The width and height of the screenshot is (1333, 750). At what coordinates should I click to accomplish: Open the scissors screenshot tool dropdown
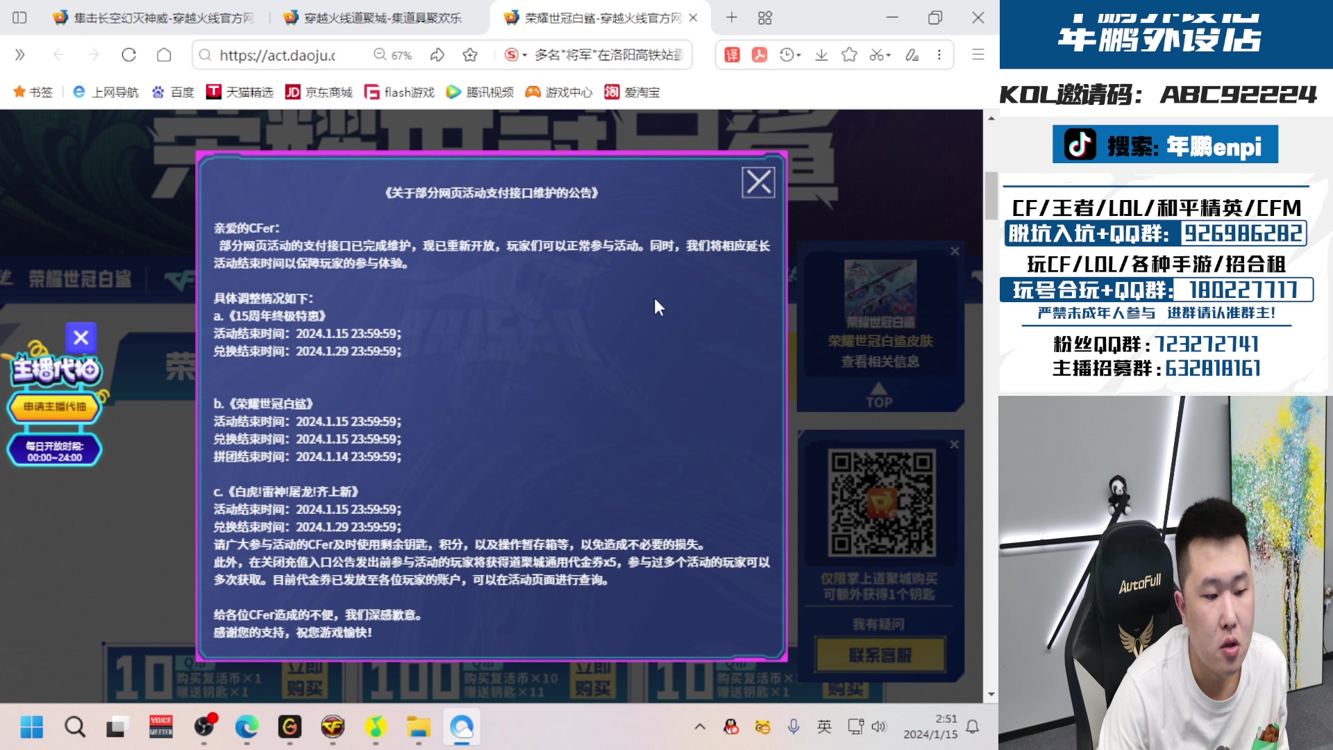tap(880, 55)
